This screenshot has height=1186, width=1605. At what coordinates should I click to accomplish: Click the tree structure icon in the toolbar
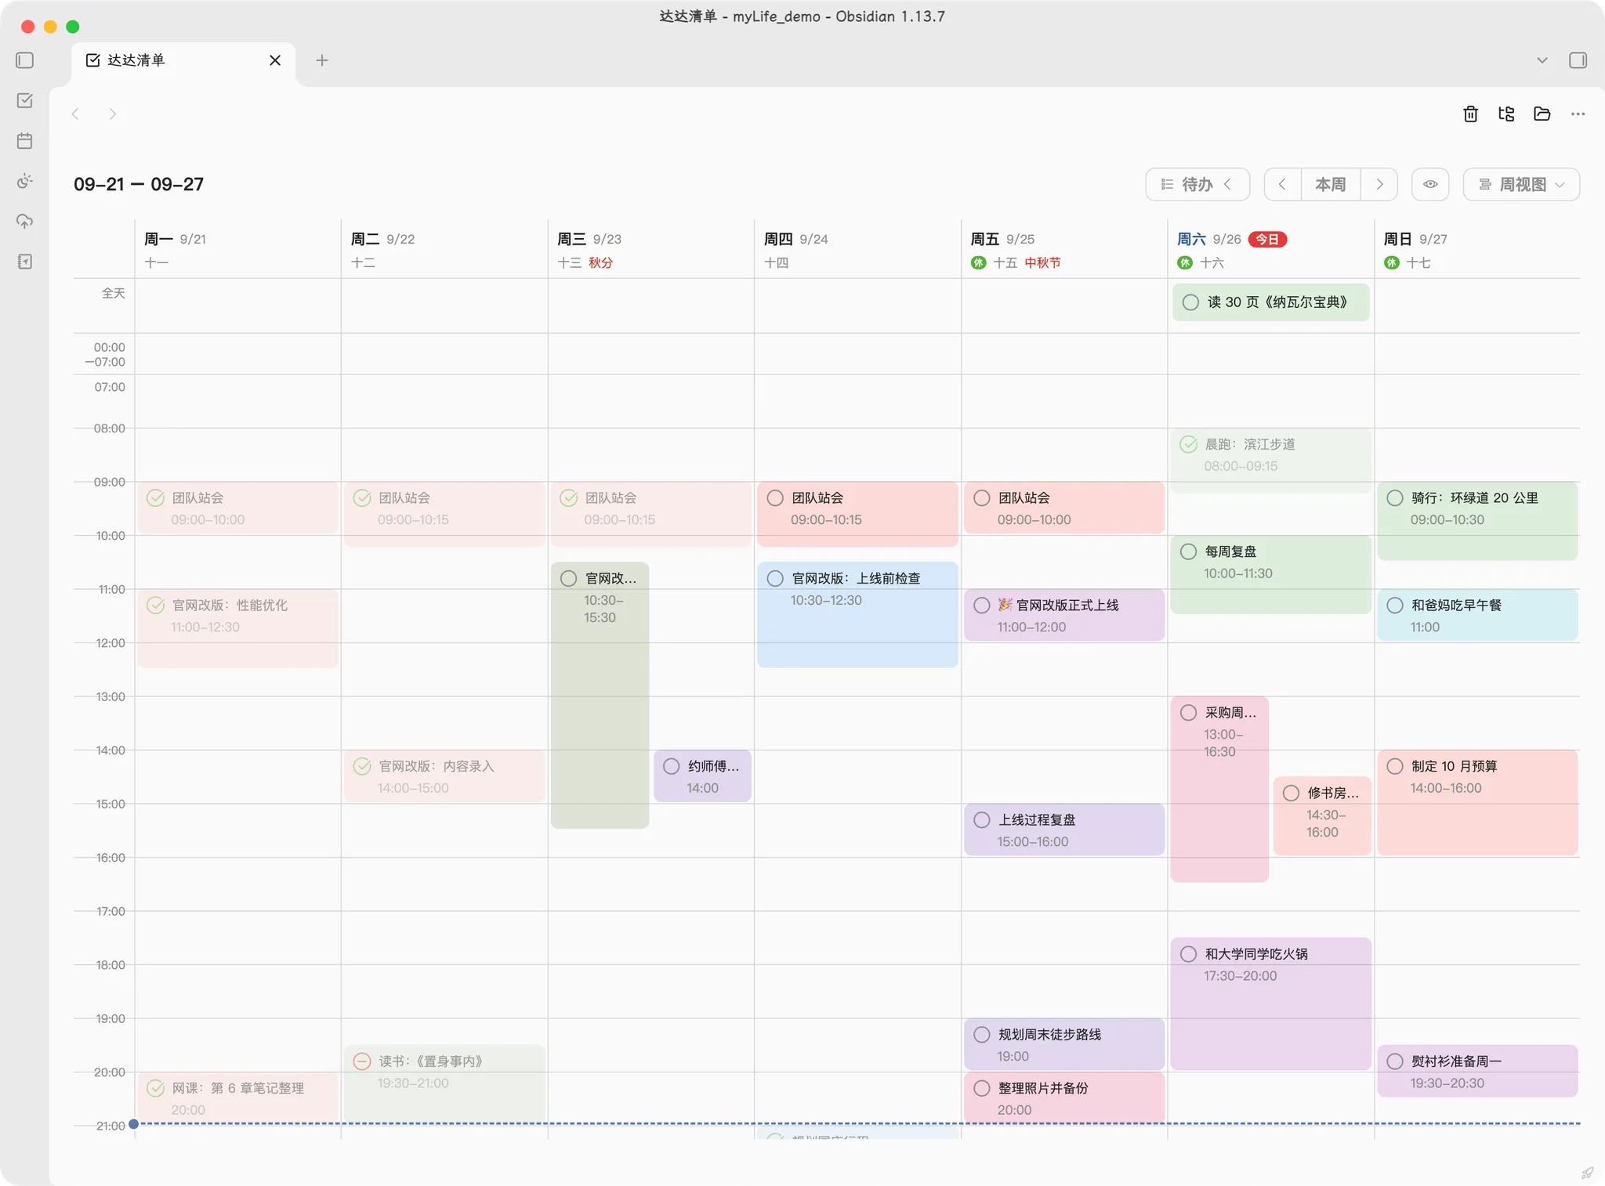point(1506,114)
